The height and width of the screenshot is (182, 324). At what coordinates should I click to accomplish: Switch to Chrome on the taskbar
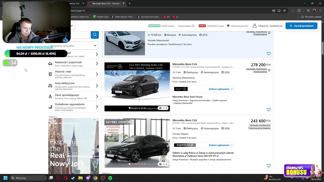(95, 178)
